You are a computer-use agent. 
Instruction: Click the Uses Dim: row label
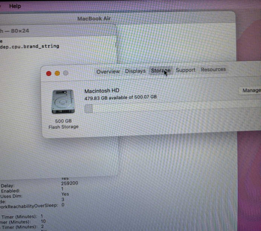tap(11, 196)
